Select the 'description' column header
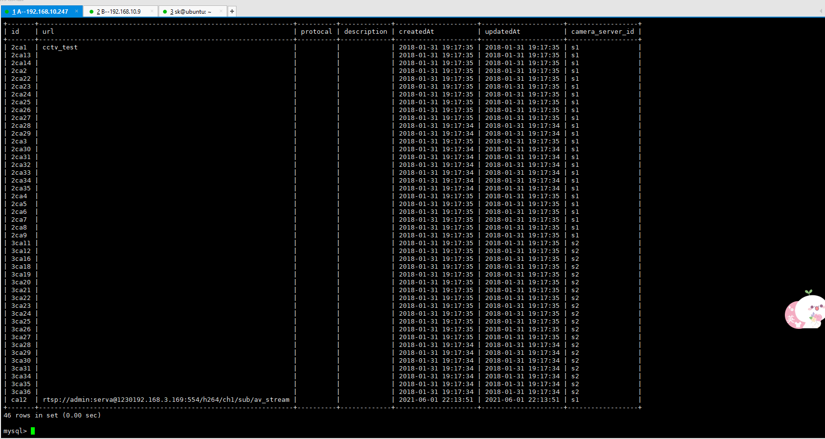This screenshot has height=439, width=825. [x=366, y=32]
